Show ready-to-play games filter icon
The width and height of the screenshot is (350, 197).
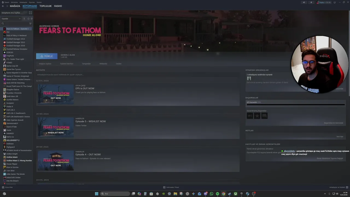pyautogui.click(x=31, y=19)
